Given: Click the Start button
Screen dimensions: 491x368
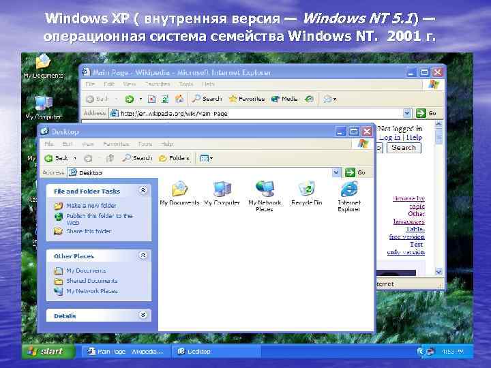Looking at the screenshot, I should [x=48, y=351].
